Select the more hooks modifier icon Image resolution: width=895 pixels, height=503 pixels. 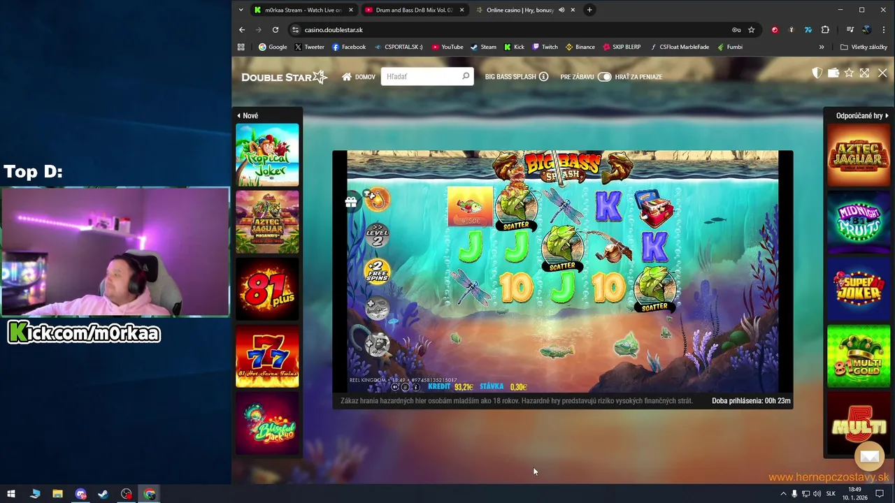click(x=377, y=200)
